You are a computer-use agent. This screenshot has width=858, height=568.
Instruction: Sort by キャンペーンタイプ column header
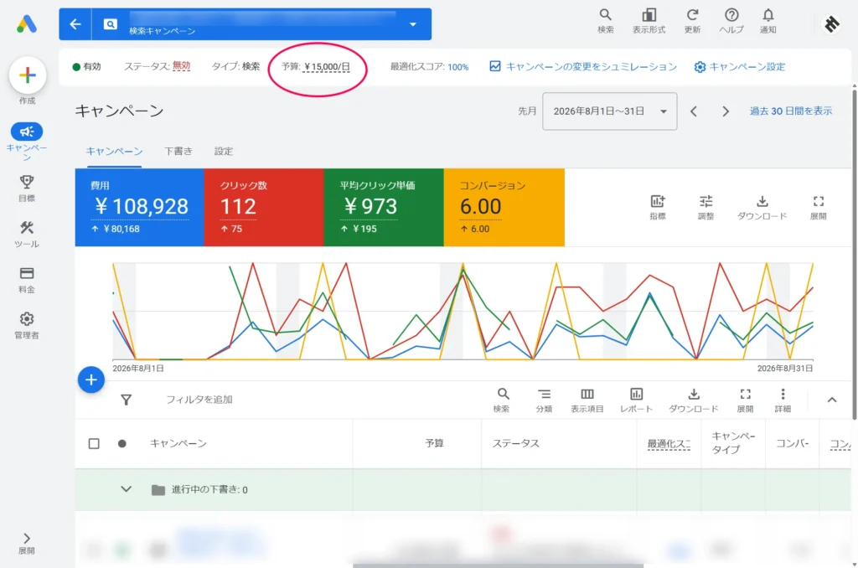(x=733, y=442)
